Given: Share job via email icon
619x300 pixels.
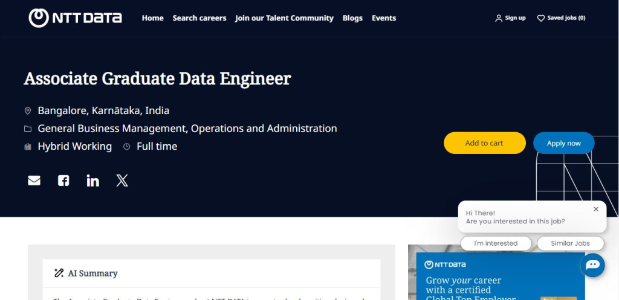Looking at the screenshot, I should 34,180.
